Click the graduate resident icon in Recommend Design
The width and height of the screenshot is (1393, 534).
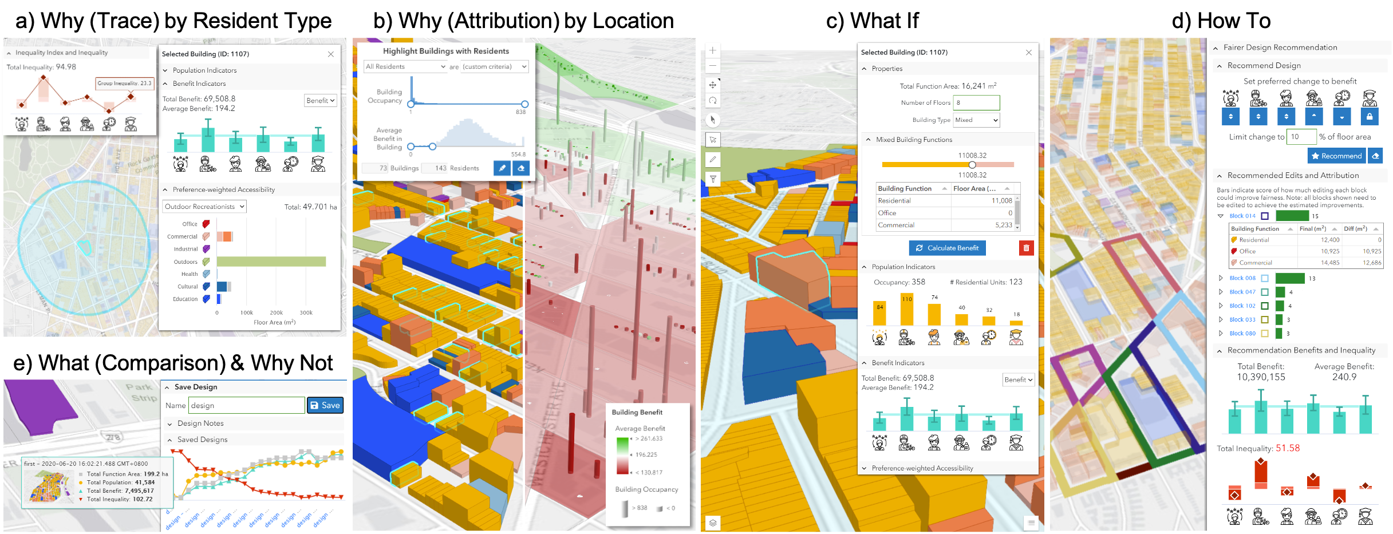(1370, 98)
